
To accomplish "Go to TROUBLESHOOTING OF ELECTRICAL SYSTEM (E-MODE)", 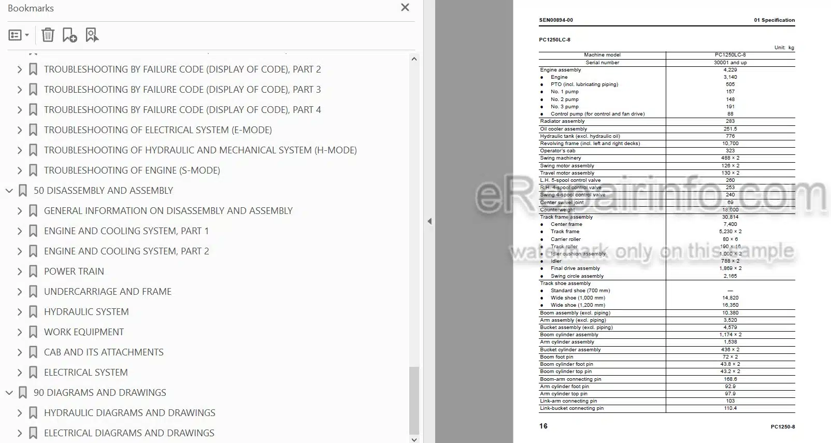I will [x=158, y=130].
